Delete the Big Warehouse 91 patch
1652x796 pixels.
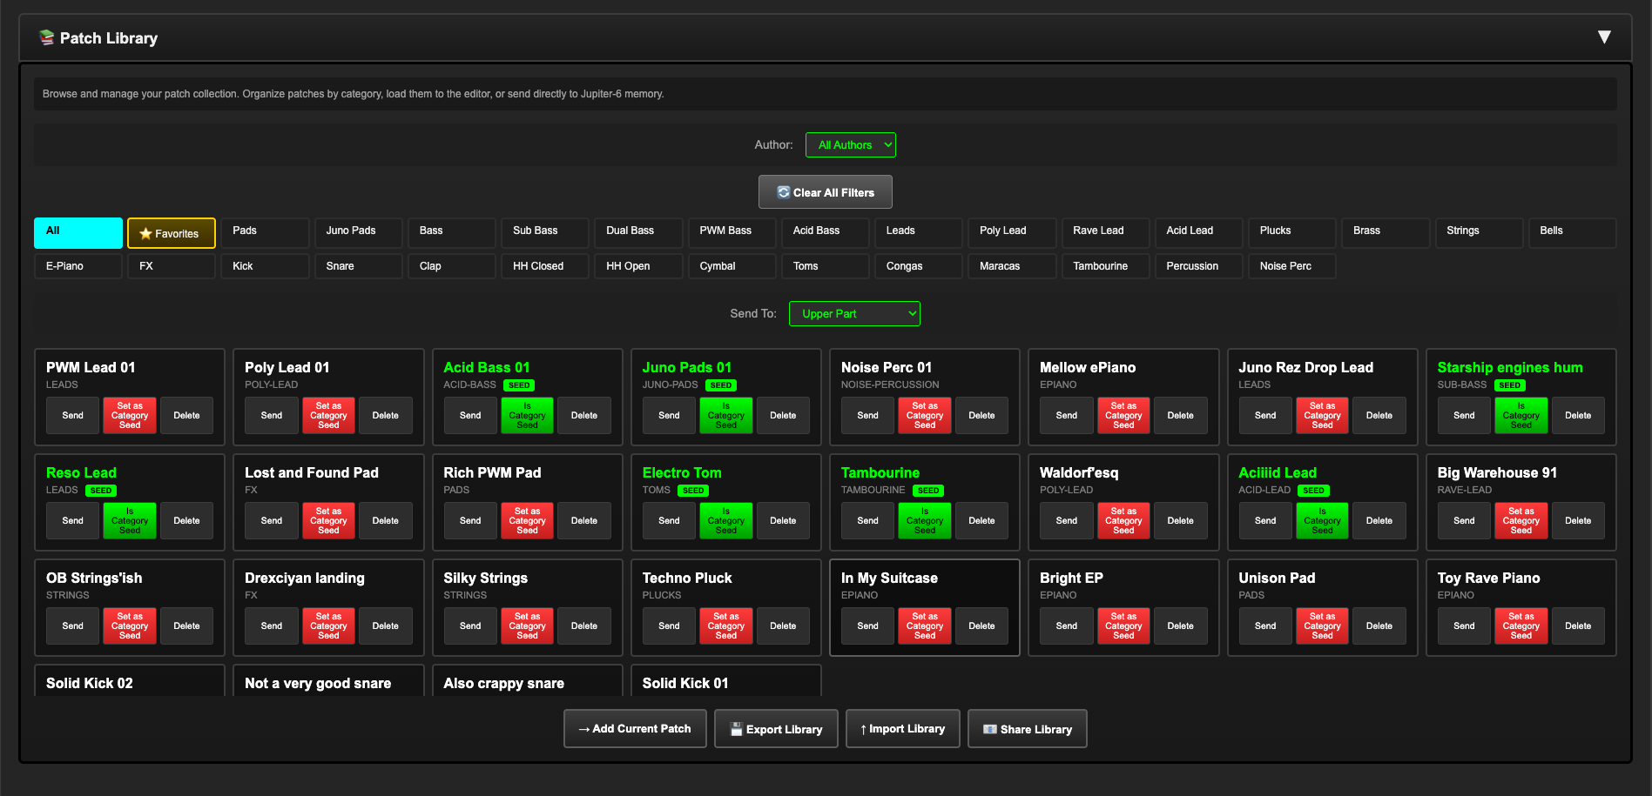coord(1577,521)
